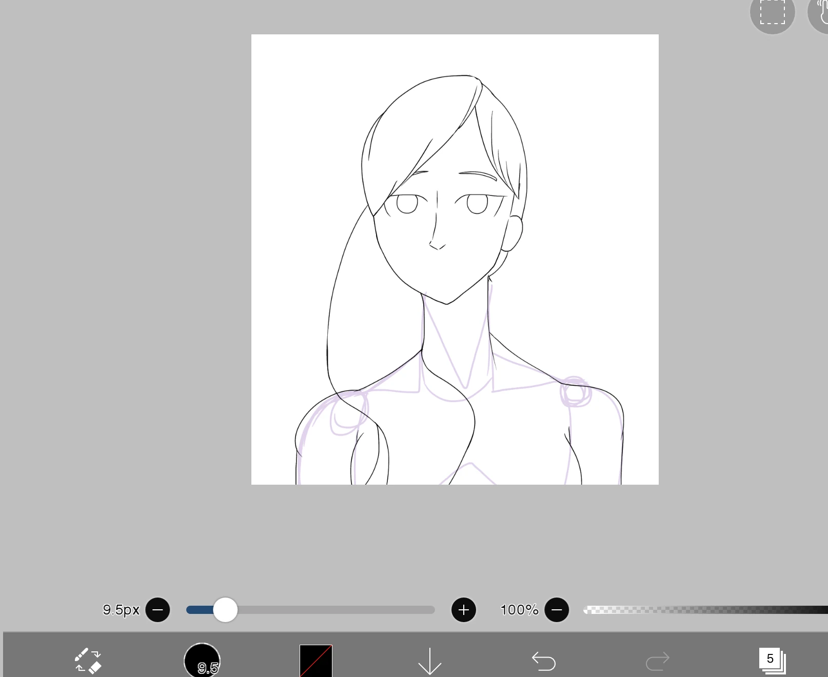Open brush settings from the 9.5 circle

tap(202, 661)
